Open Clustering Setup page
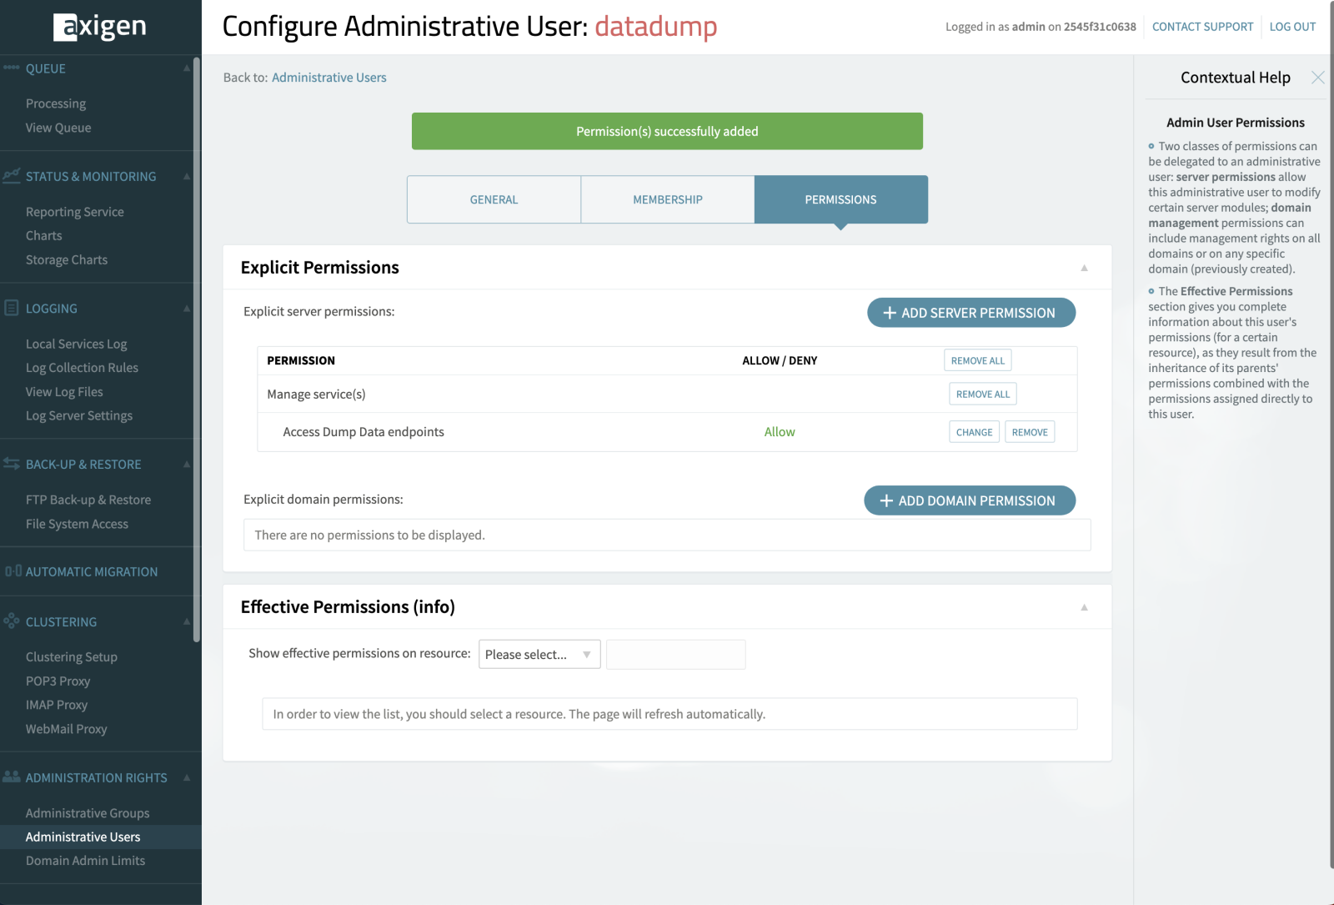Viewport: 1334px width, 905px height. pyautogui.click(x=72, y=657)
